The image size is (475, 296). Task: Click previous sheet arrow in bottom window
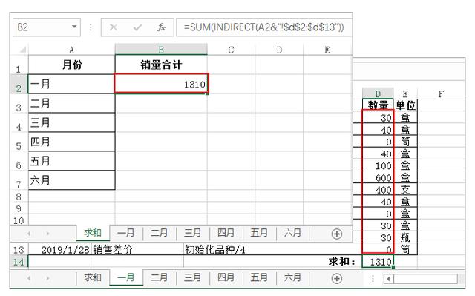[x=29, y=278]
